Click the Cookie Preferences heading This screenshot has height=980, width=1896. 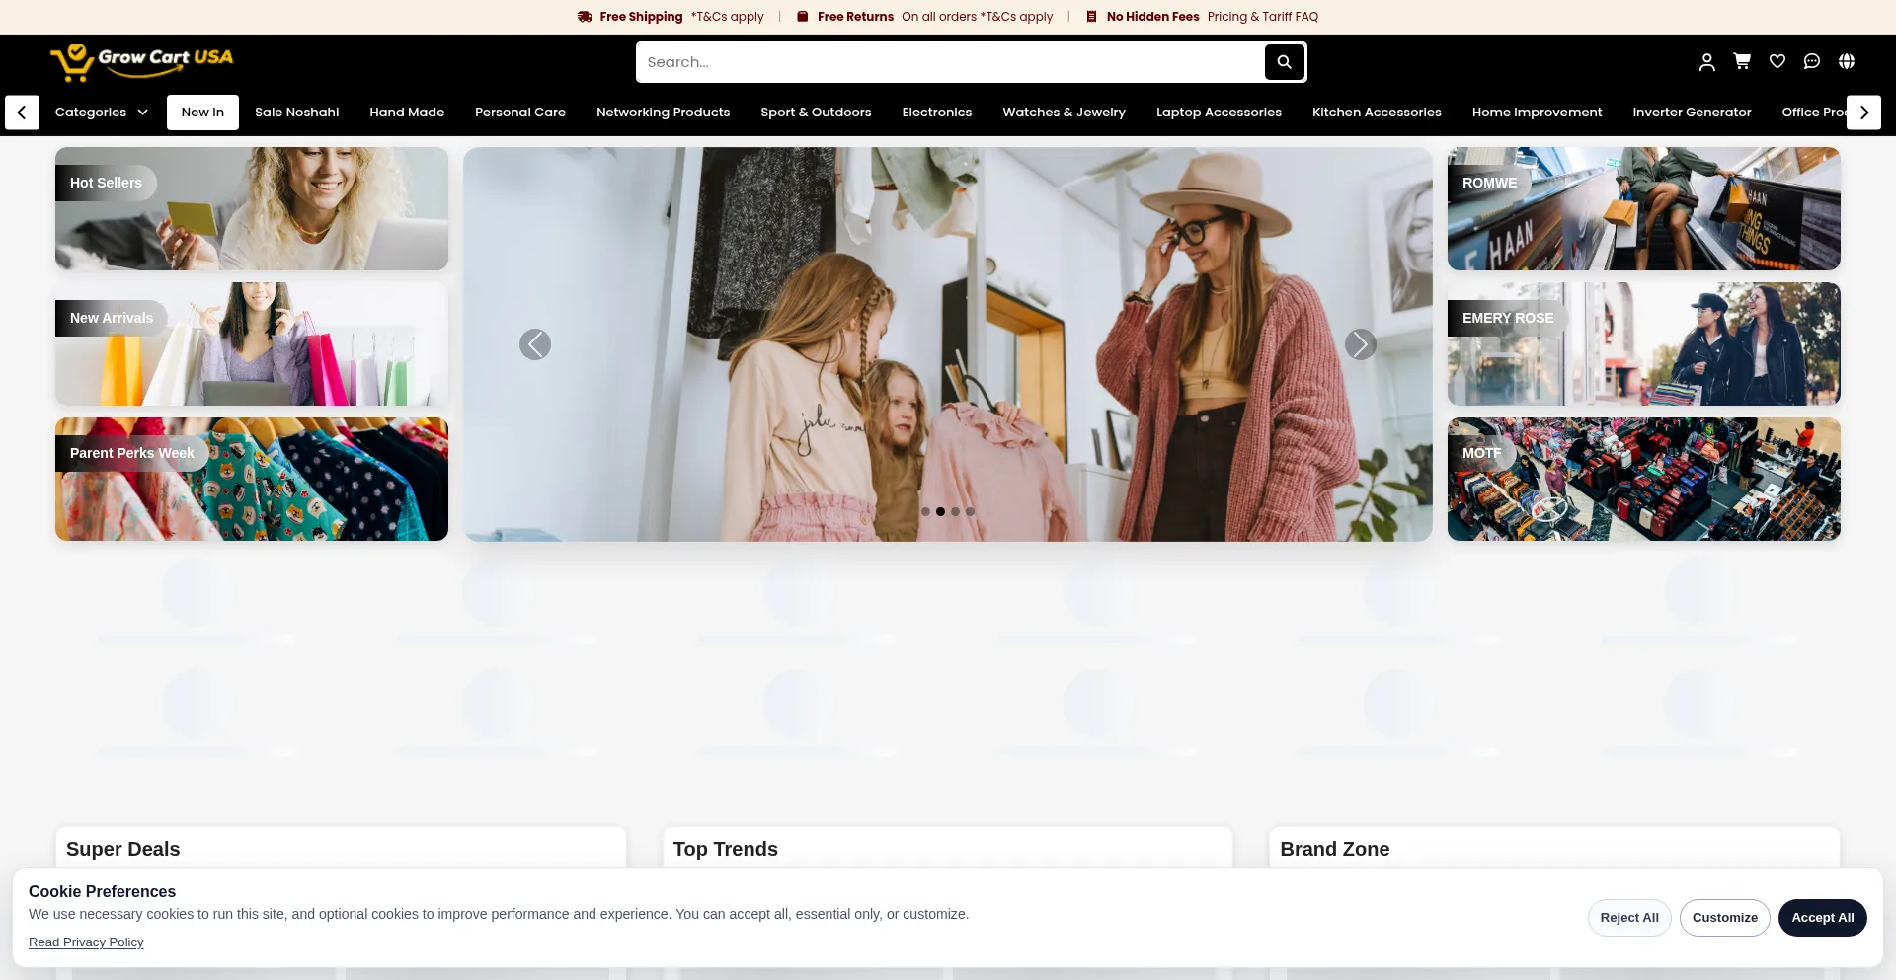[x=102, y=891]
